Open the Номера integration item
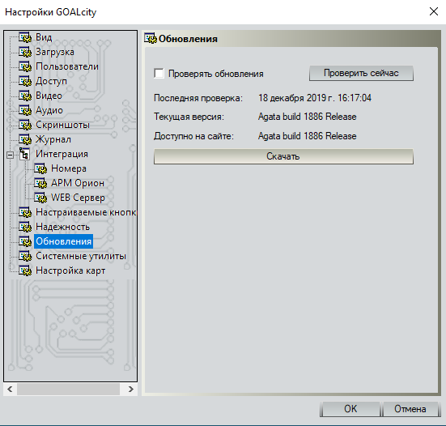The height and width of the screenshot is (426, 446). [69, 168]
